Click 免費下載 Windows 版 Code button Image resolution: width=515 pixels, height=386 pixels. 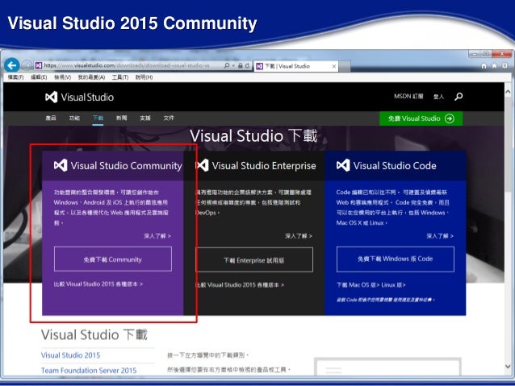(395, 259)
